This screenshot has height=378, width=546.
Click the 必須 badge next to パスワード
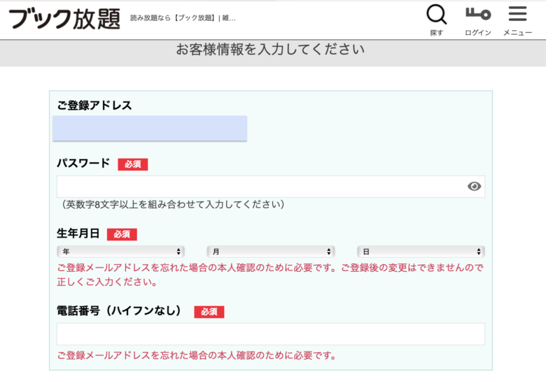pos(133,164)
